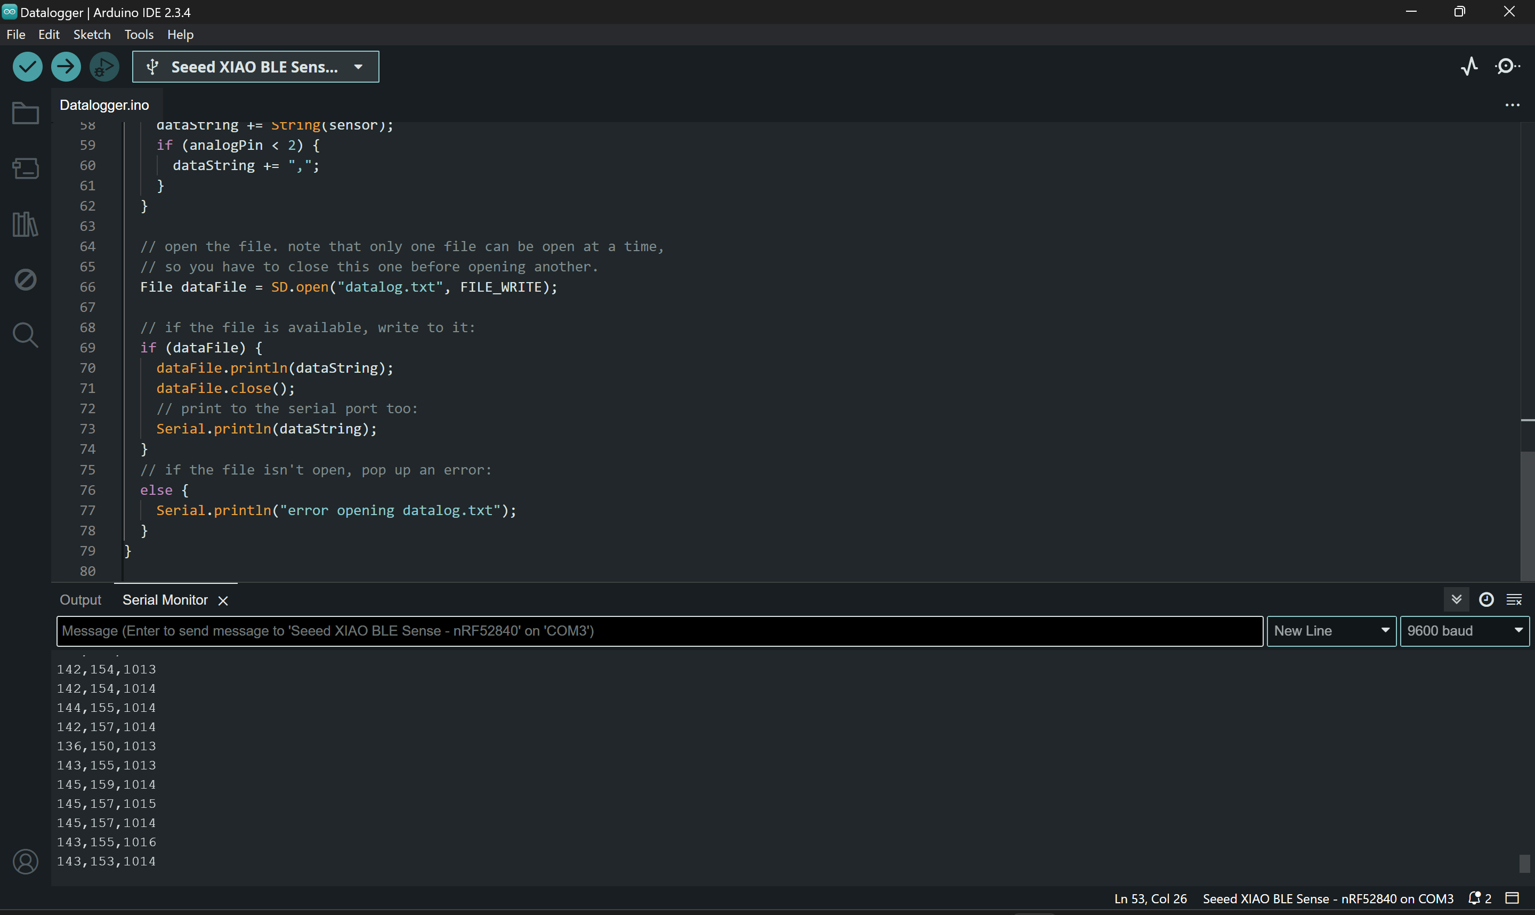1535x915 pixels.
Task: Click serial output line 145,159,1014
Action: 106,784
